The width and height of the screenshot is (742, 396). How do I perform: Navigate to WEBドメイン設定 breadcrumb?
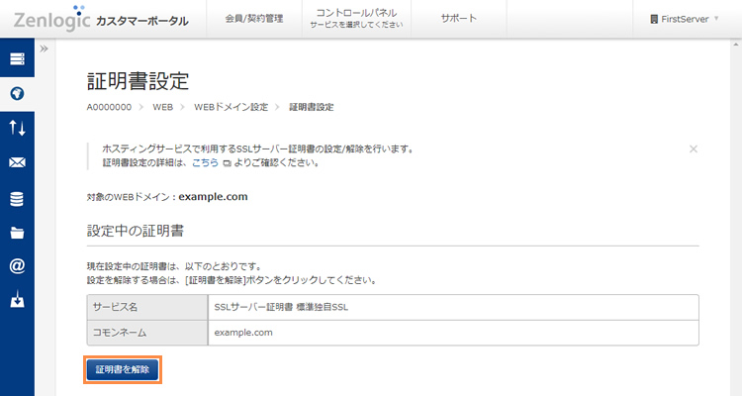[x=231, y=106]
